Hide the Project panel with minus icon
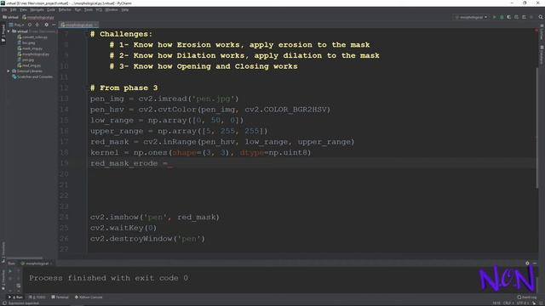The height and width of the screenshot is (306, 545). pos(54,25)
